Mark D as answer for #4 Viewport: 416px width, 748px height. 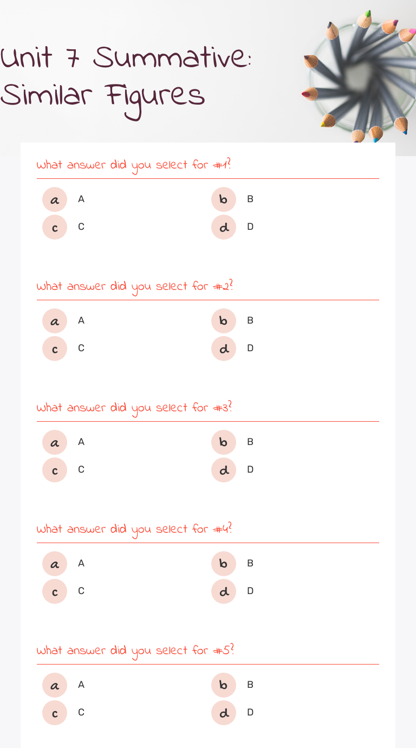pos(224,591)
